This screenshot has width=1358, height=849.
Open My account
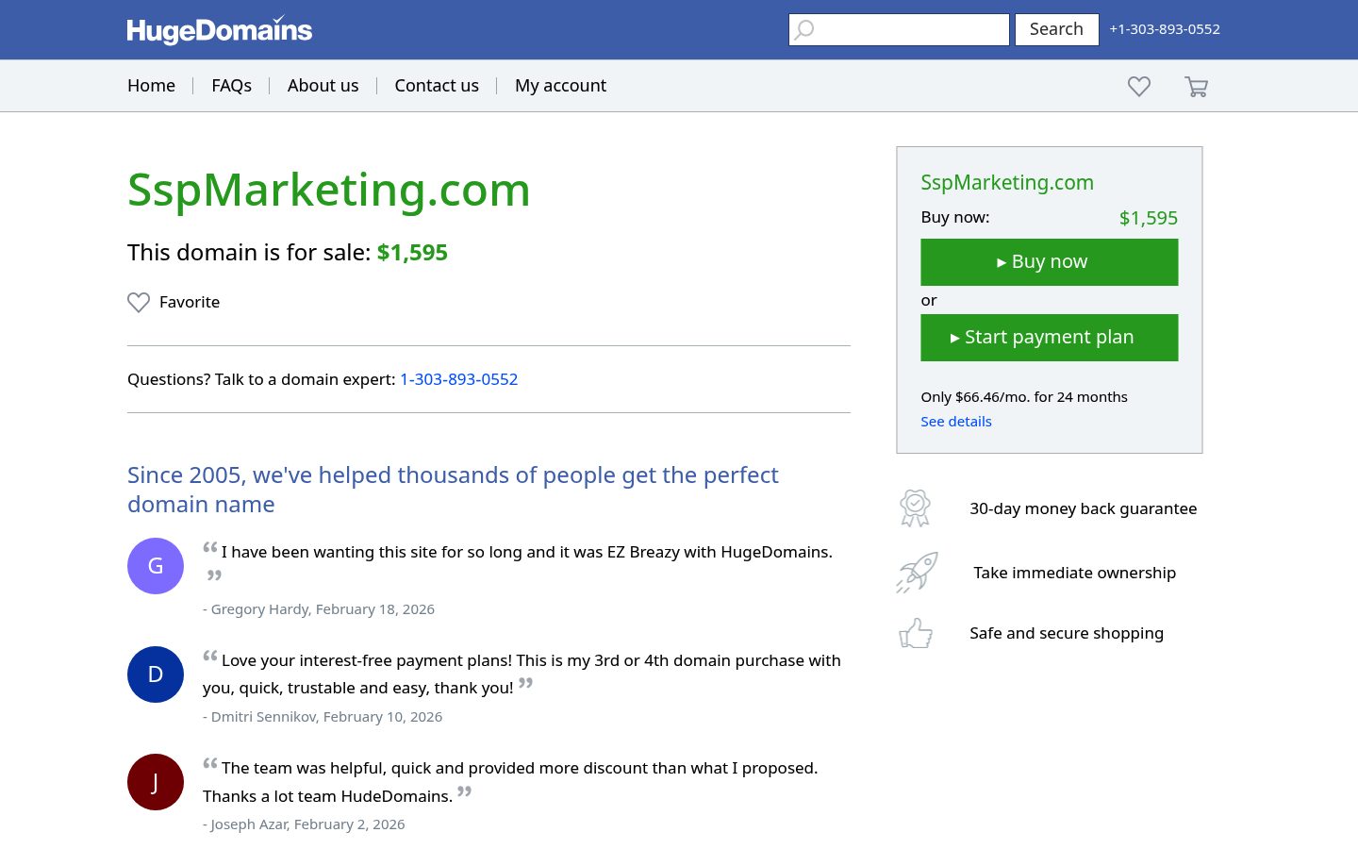(560, 86)
